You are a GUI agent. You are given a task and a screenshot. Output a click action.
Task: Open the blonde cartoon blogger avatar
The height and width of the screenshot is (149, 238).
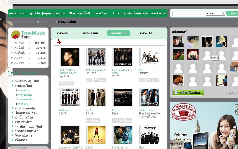pyautogui.click(x=222, y=42)
